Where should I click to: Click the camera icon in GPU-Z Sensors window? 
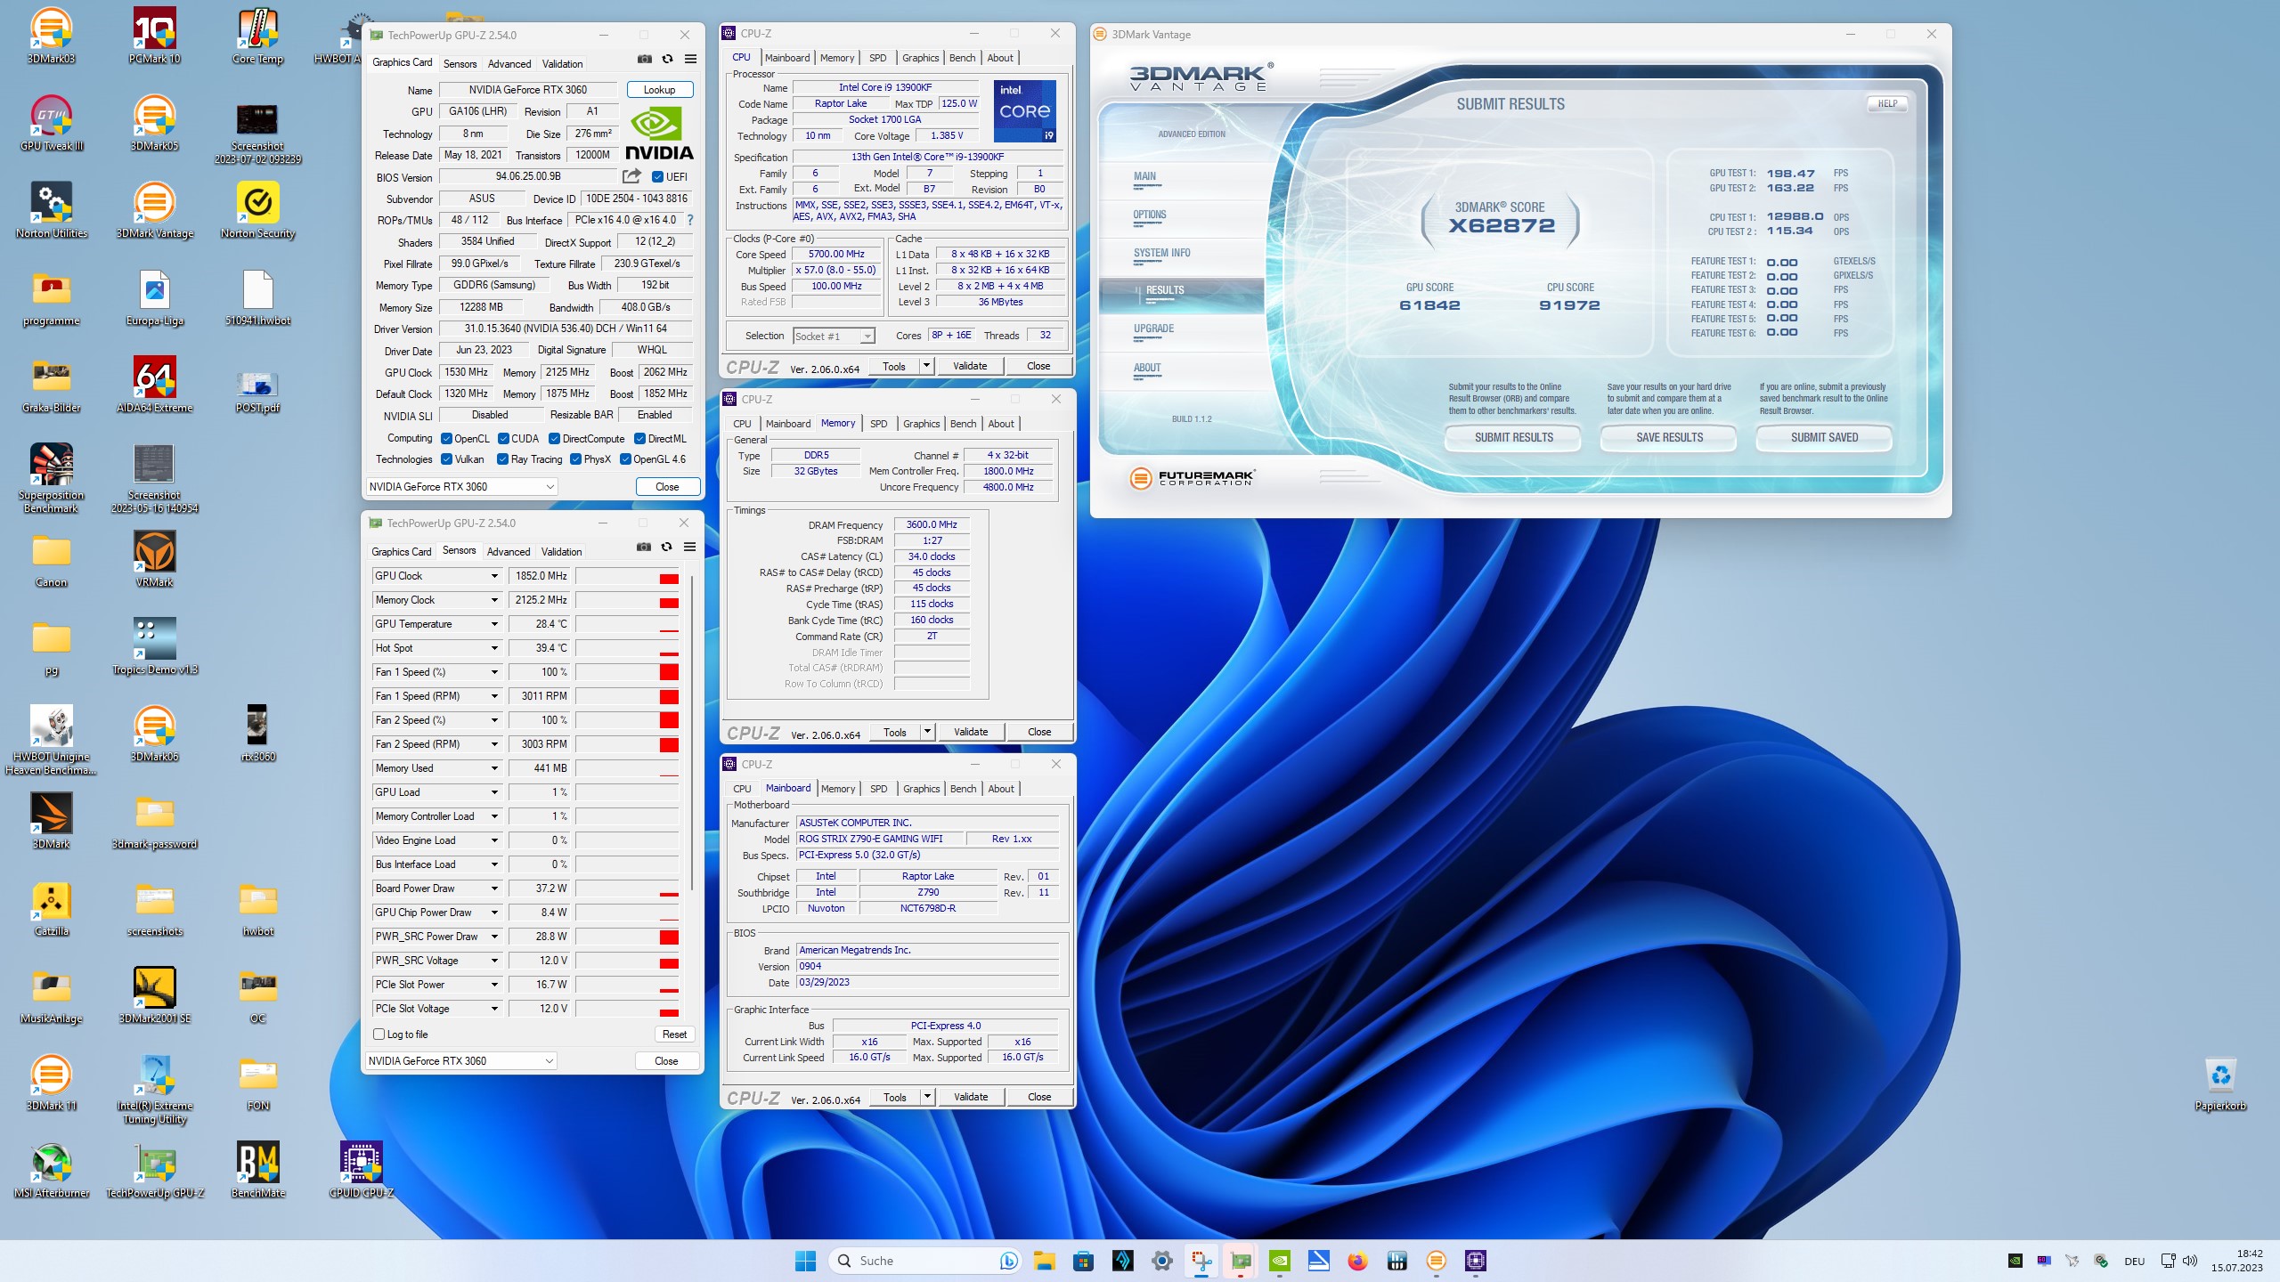[643, 547]
